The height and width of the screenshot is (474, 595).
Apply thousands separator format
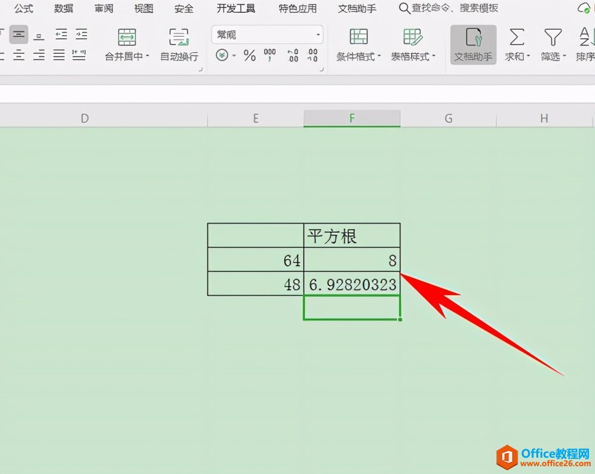pos(270,56)
